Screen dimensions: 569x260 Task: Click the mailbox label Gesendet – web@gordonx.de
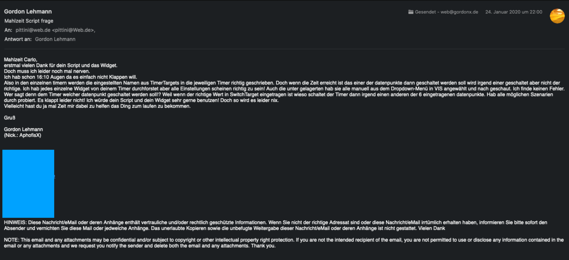[x=446, y=12]
